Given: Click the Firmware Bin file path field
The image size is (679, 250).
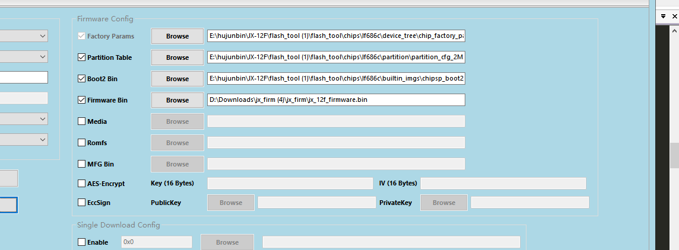Looking at the screenshot, I should [x=335, y=100].
